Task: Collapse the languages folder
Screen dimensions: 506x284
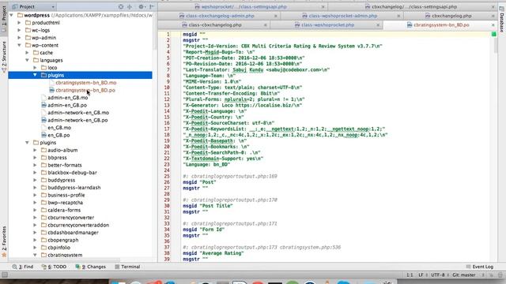Action: pos(28,60)
